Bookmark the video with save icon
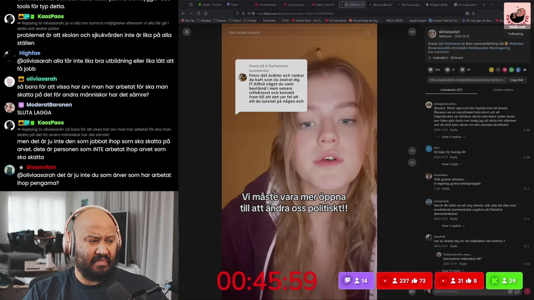This screenshot has height=300, width=534. [x=462, y=70]
